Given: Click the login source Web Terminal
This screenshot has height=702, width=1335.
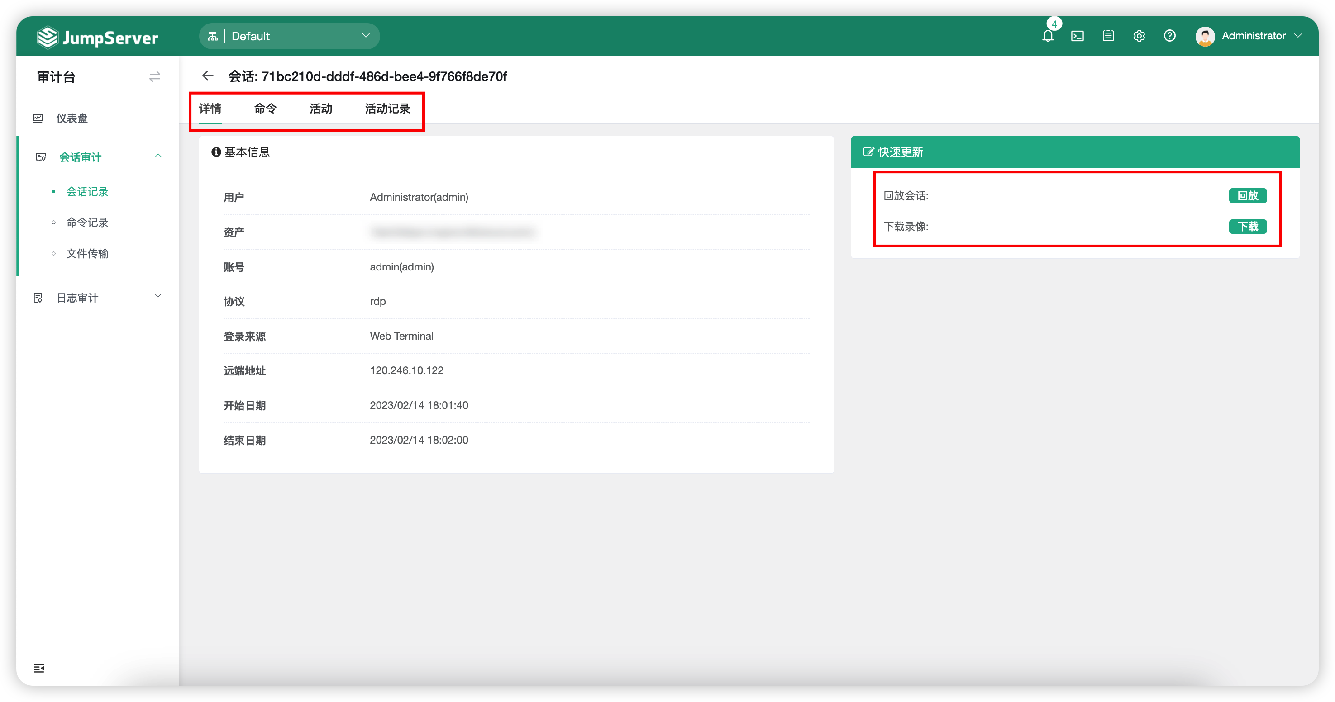Looking at the screenshot, I should click(401, 336).
